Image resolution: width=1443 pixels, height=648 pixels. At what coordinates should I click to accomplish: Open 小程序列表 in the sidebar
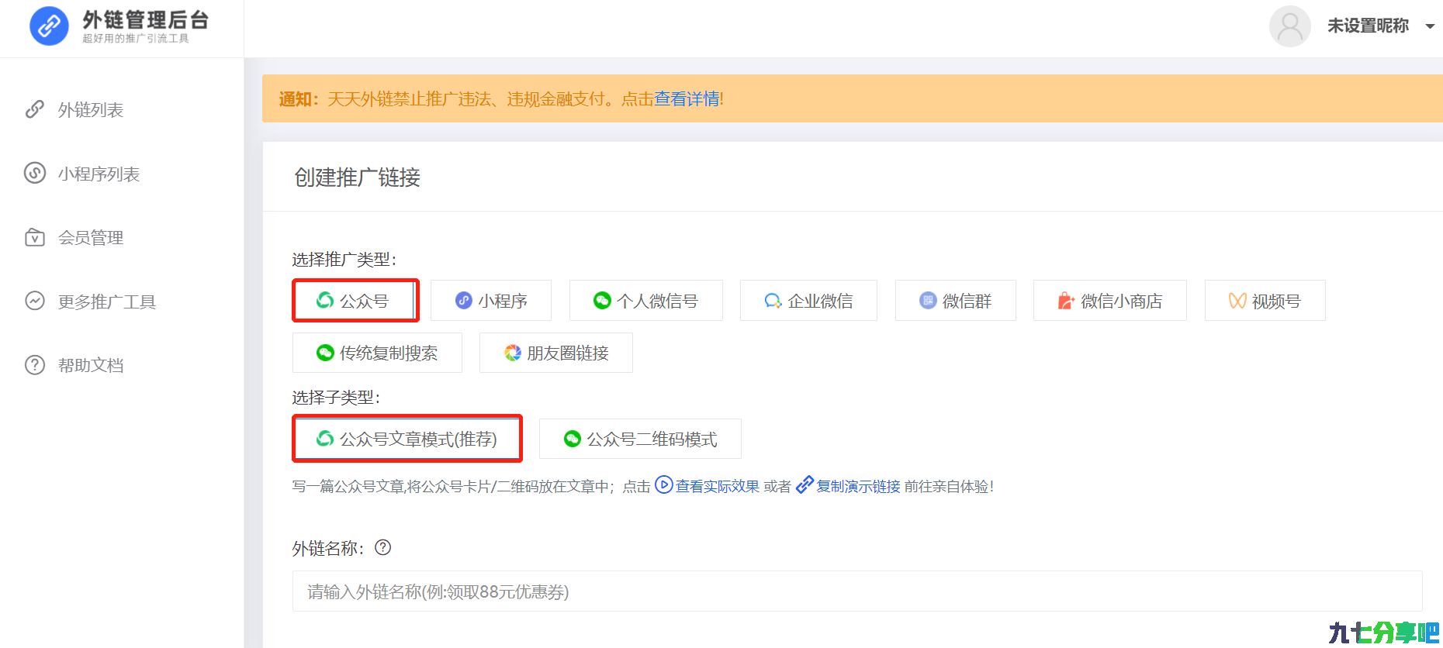(x=99, y=174)
